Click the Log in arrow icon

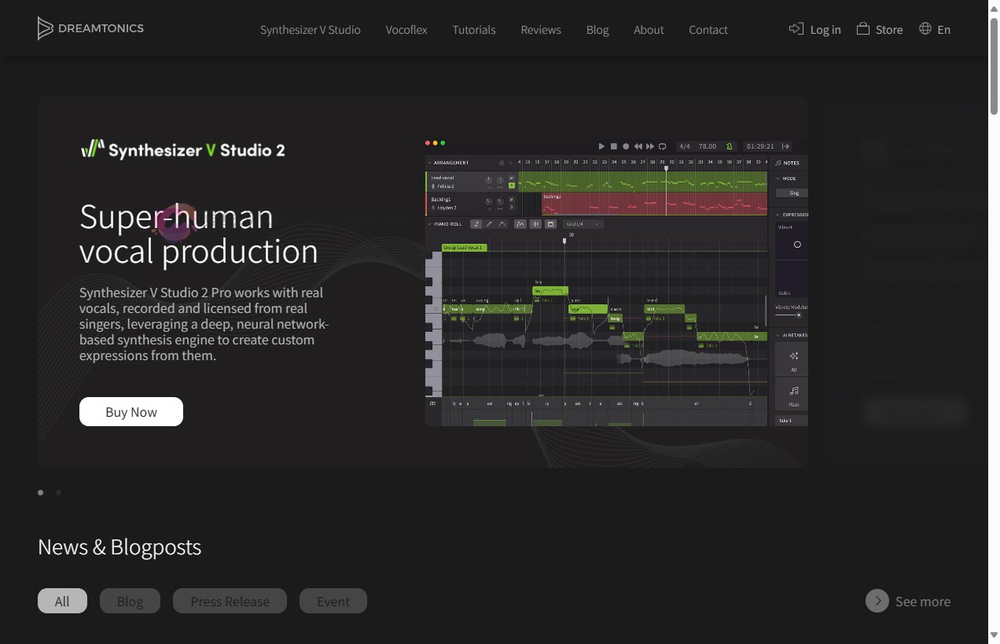click(796, 29)
